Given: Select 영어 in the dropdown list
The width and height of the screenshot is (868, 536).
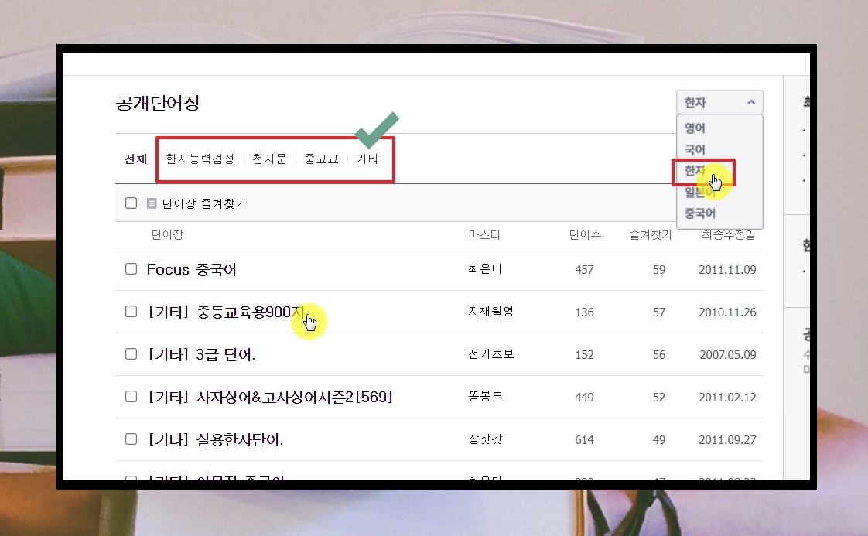Looking at the screenshot, I should (x=695, y=128).
